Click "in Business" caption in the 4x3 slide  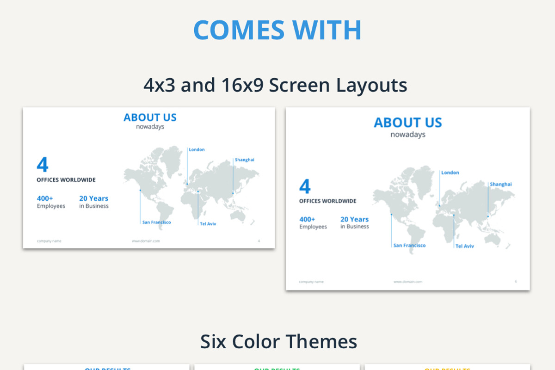click(x=355, y=227)
